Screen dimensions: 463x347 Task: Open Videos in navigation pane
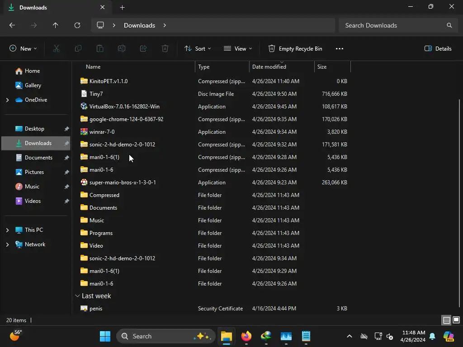[33, 201]
